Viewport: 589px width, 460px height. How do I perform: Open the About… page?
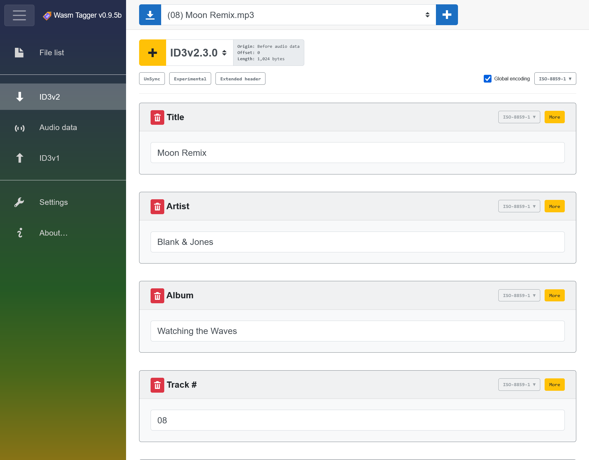[x=63, y=233]
